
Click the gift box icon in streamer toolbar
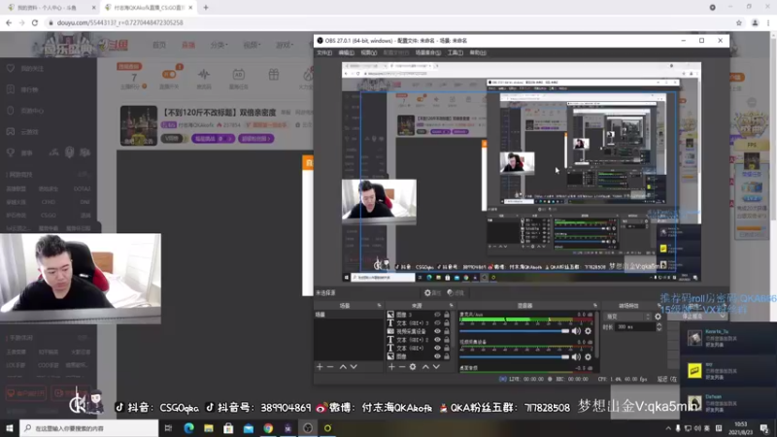point(274,75)
